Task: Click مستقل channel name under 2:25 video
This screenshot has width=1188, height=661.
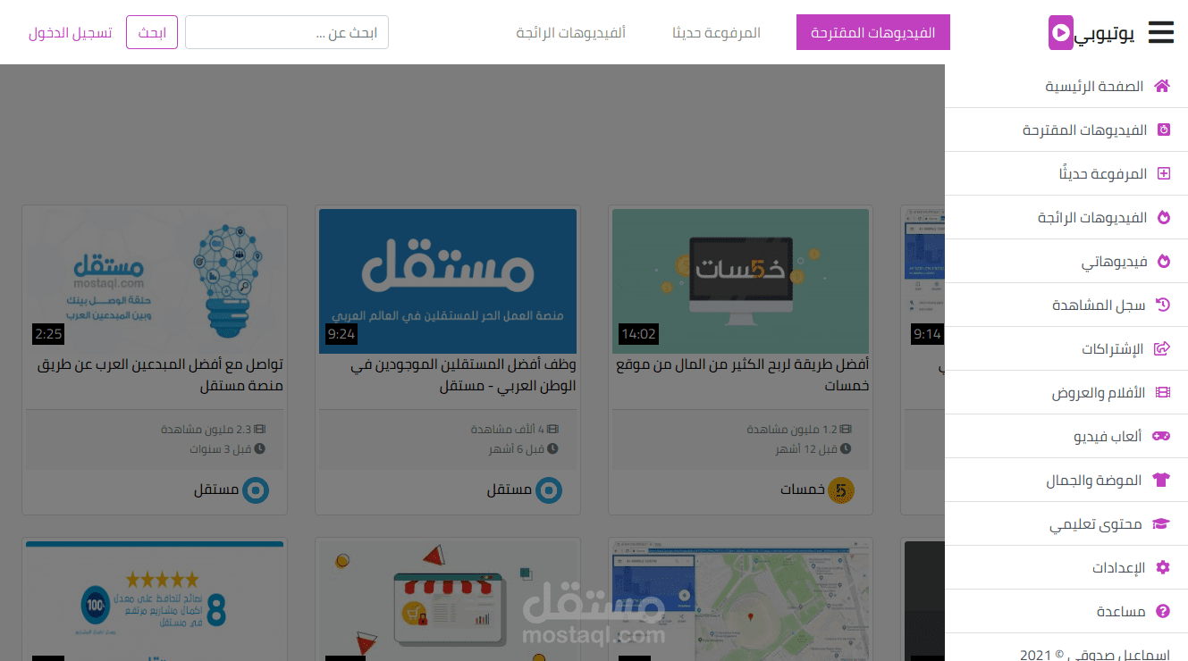Action: 216,490
